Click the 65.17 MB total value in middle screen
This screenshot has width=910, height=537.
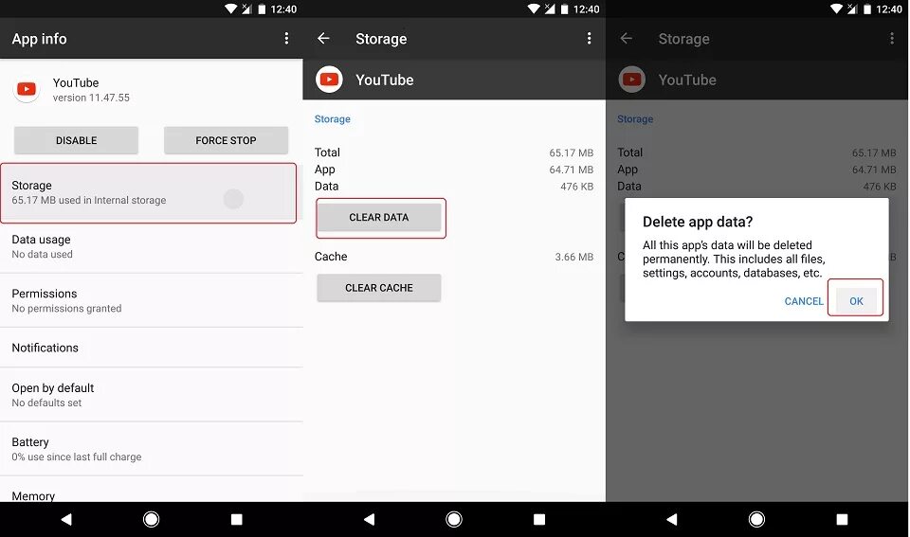tap(571, 153)
